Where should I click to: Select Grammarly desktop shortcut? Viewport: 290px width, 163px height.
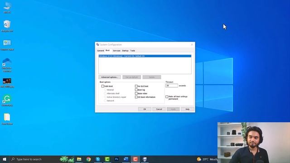[7, 101]
